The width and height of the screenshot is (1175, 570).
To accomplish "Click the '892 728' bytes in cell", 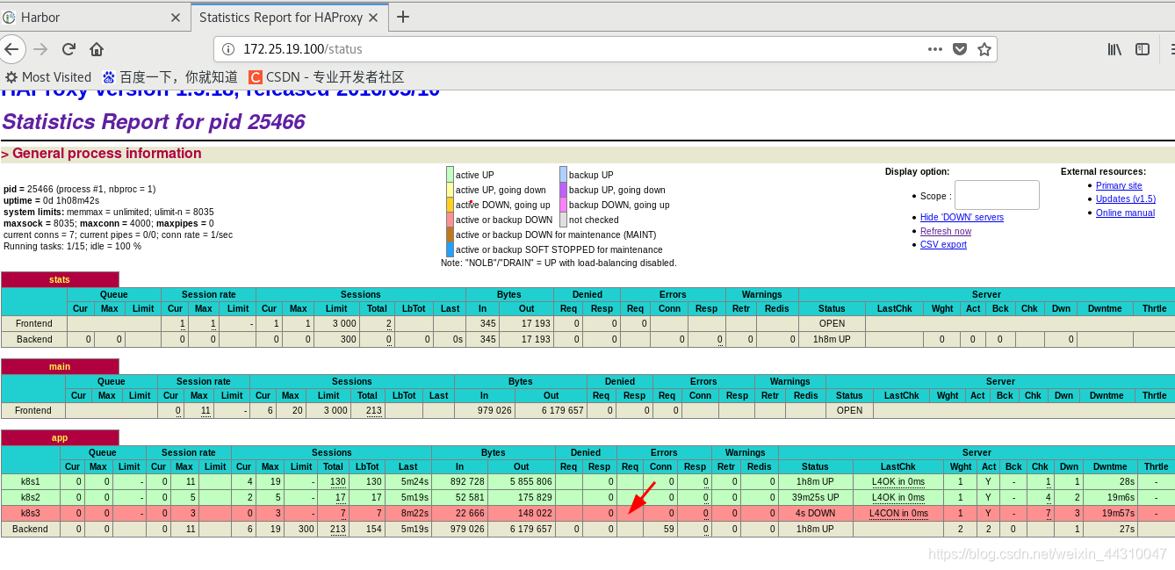I will [459, 481].
